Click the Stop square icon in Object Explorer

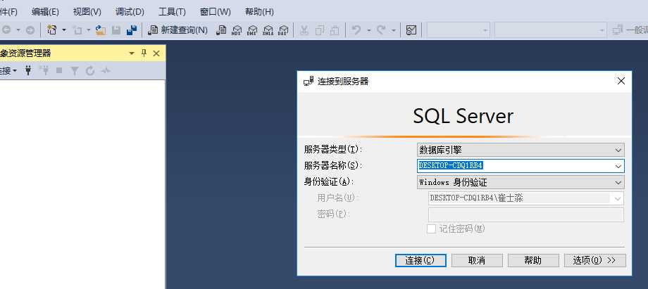pyautogui.click(x=59, y=70)
